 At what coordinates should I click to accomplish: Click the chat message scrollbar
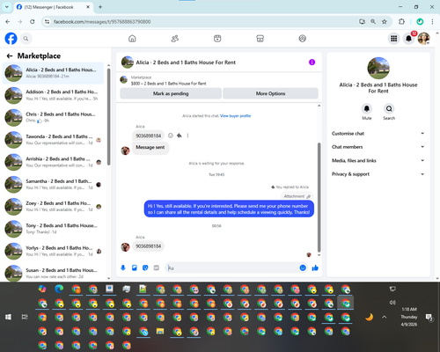[x=319, y=197]
